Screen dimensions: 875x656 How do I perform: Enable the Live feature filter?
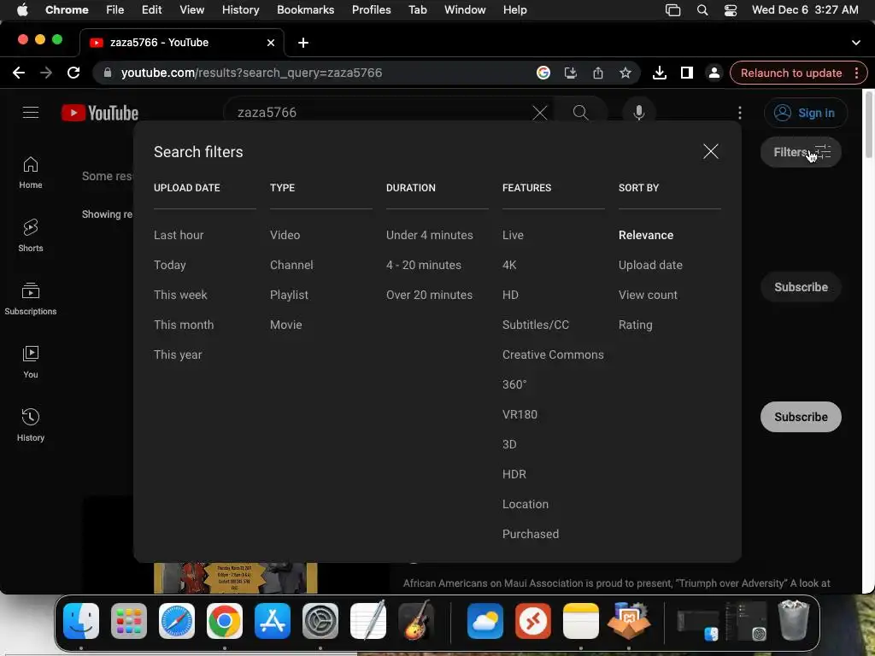[x=513, y=236]
